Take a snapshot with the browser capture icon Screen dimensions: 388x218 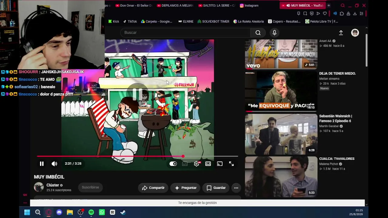pos(305,14)
